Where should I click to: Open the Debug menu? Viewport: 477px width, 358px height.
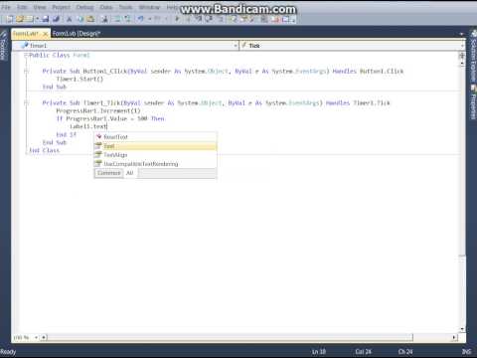84,7
